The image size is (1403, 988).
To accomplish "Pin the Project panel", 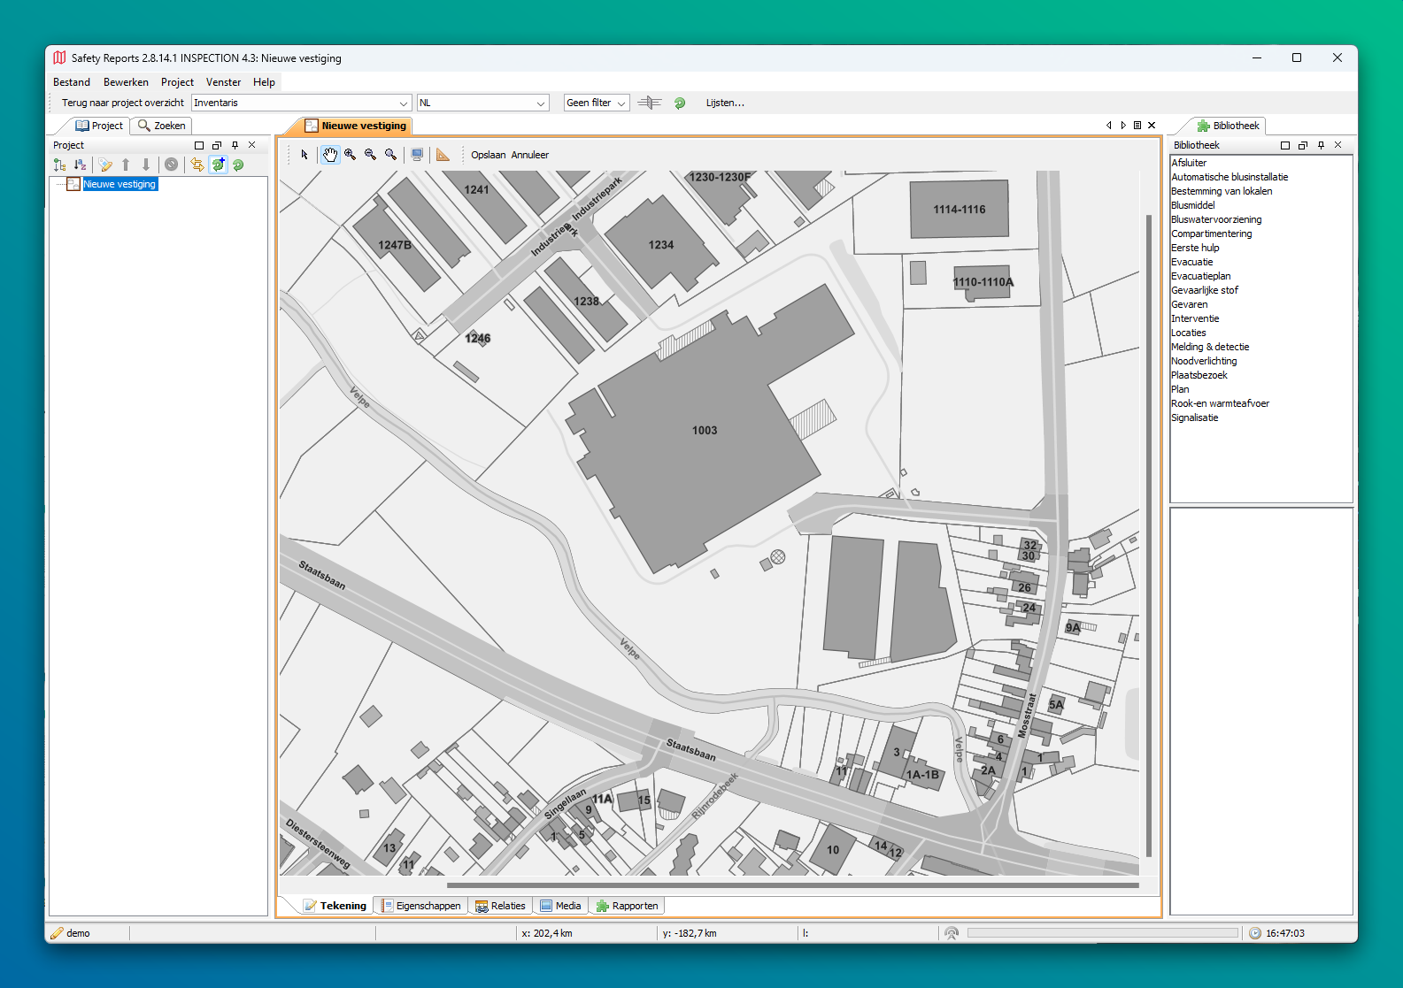I will (x=235, y=145).
